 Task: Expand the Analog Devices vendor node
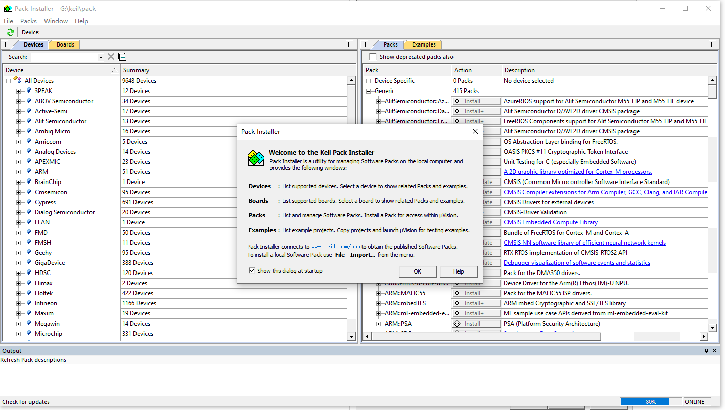[x=18, y=152]
